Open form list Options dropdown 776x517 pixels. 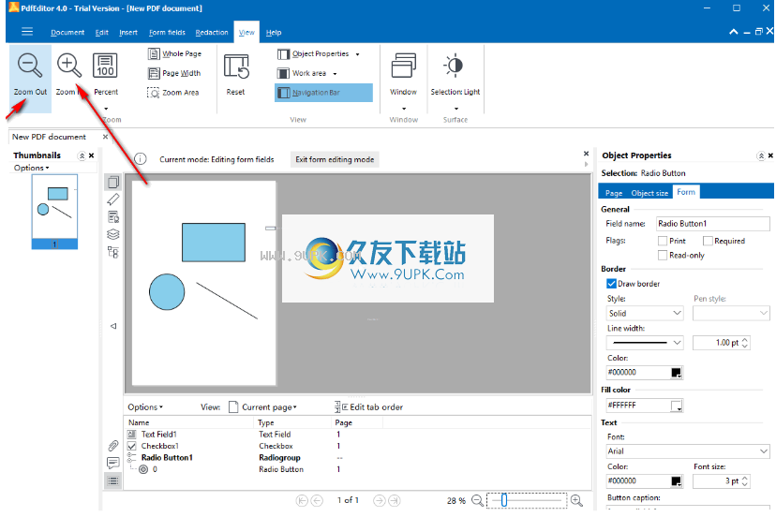[145, 407]
